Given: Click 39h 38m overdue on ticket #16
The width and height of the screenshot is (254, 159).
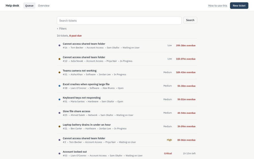Looking at the screenshot, I should click(x=186, y=46).
